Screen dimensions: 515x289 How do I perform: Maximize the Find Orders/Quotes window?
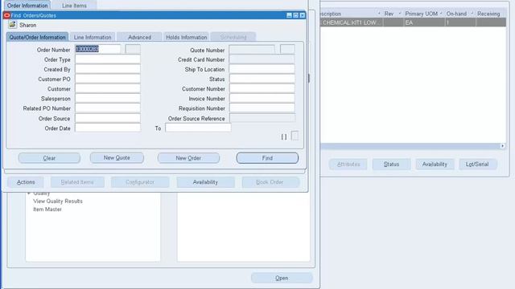pos(295,15)
